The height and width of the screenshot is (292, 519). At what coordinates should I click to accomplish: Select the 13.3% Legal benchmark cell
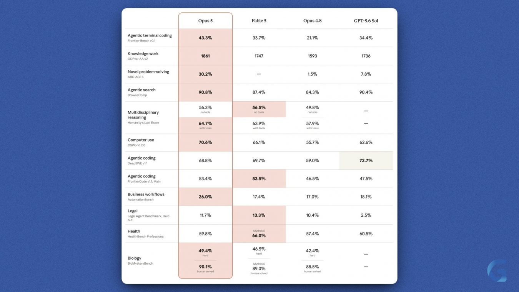259,215
